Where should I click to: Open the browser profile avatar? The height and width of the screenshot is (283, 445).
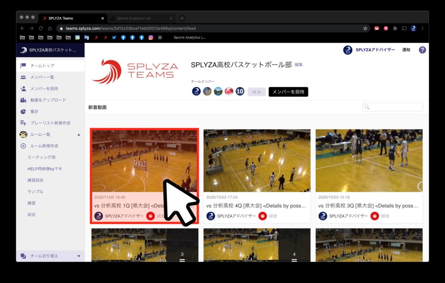(x=413, y=28)
